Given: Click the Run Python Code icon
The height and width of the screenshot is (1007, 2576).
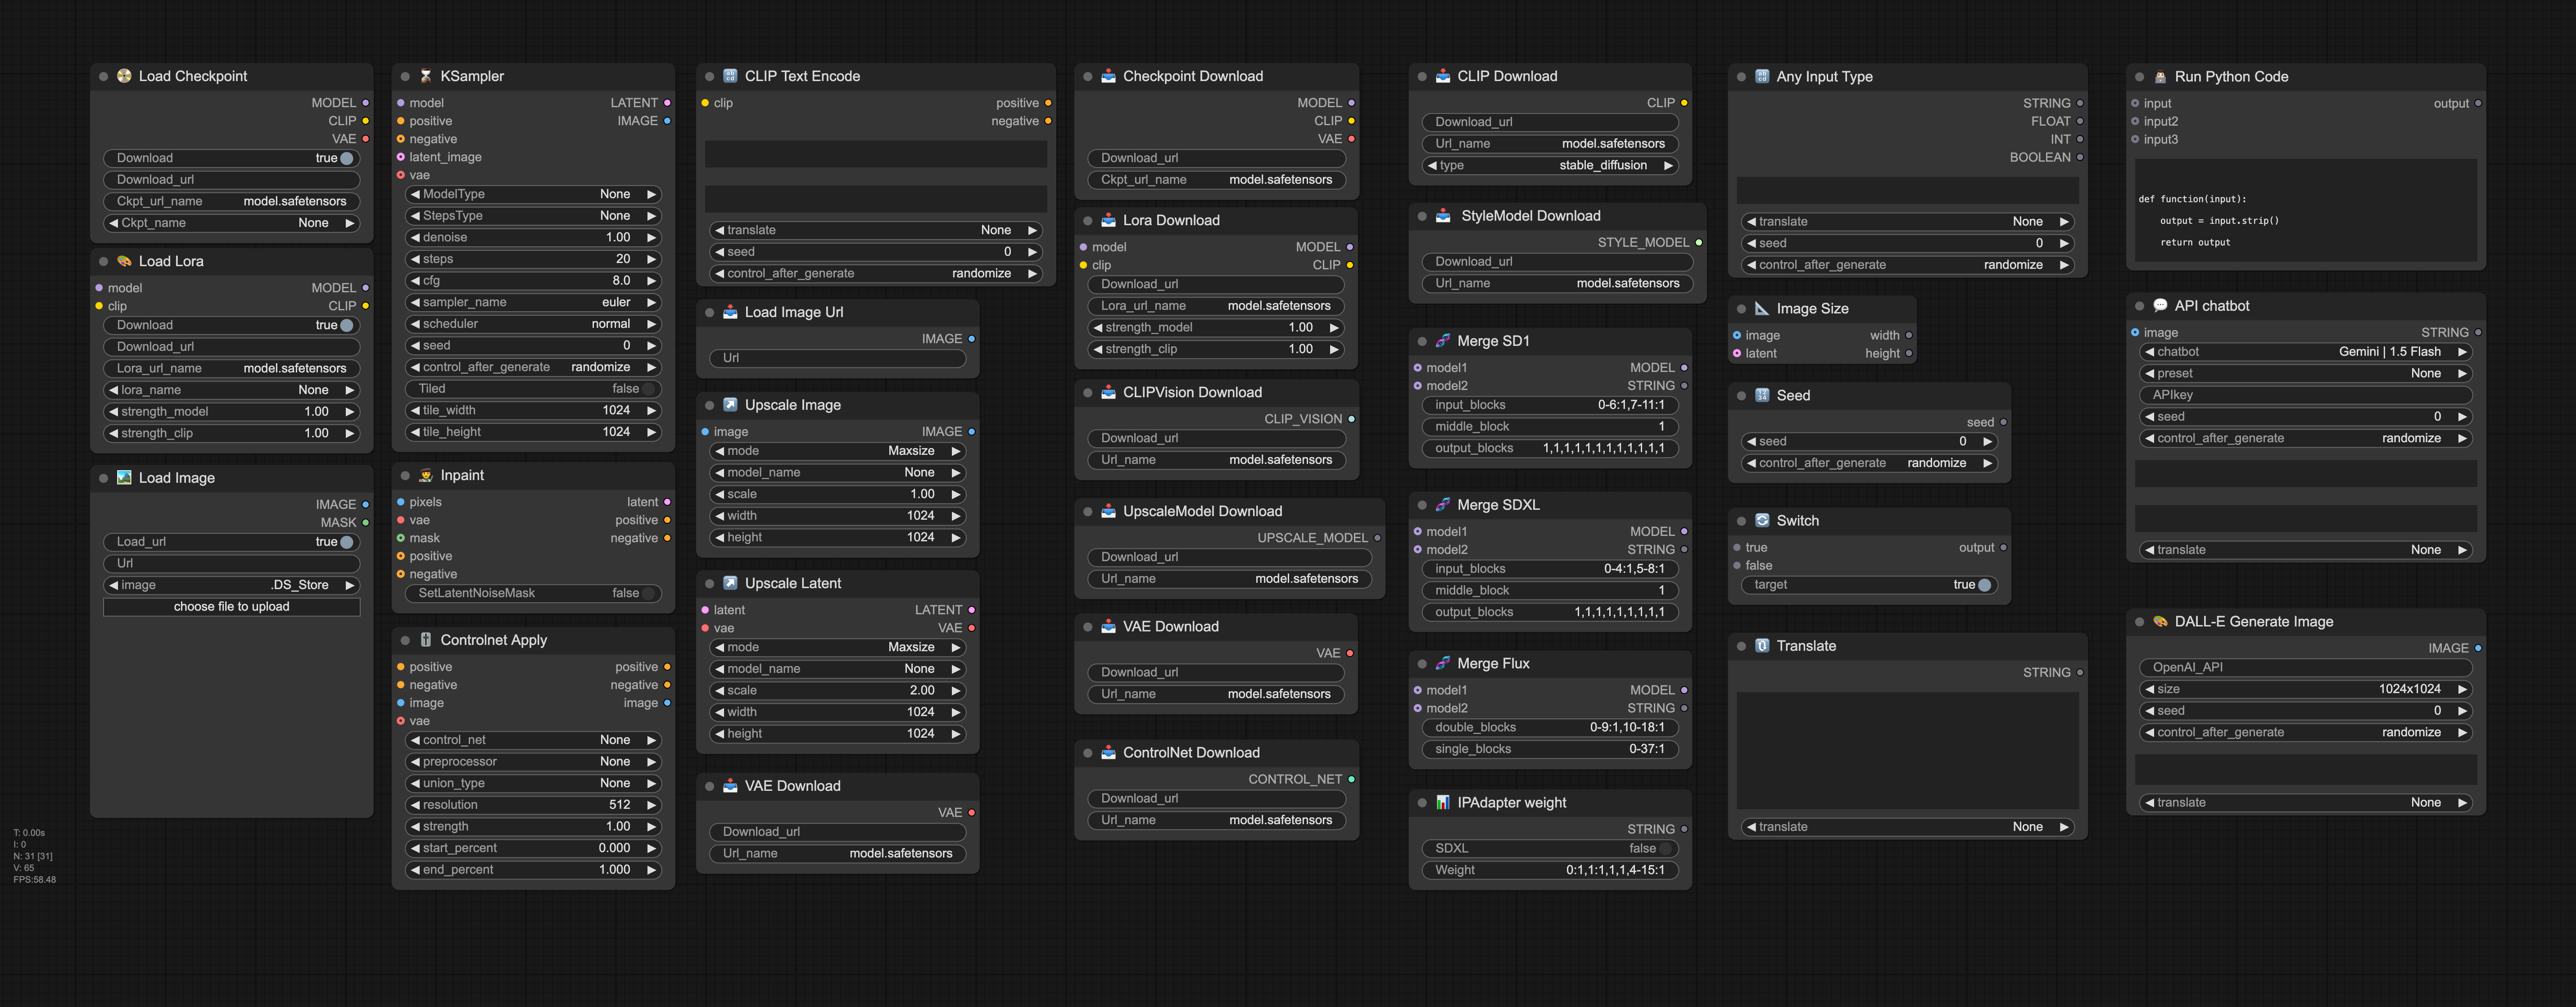Looking at the screenshot, I should [2160, 77].
